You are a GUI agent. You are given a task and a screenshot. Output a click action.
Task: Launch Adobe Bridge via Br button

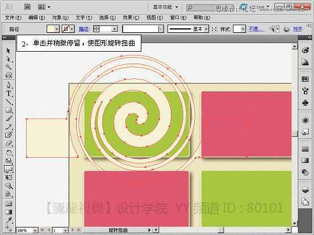(x=27, y=7)
